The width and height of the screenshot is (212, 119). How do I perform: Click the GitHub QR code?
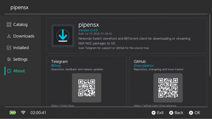pos(168,88)
